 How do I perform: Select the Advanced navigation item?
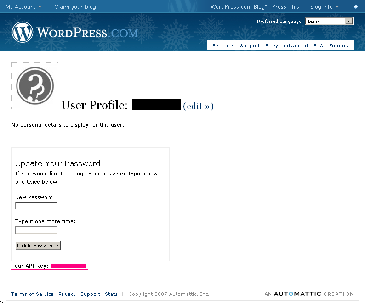tap(296, 45)
